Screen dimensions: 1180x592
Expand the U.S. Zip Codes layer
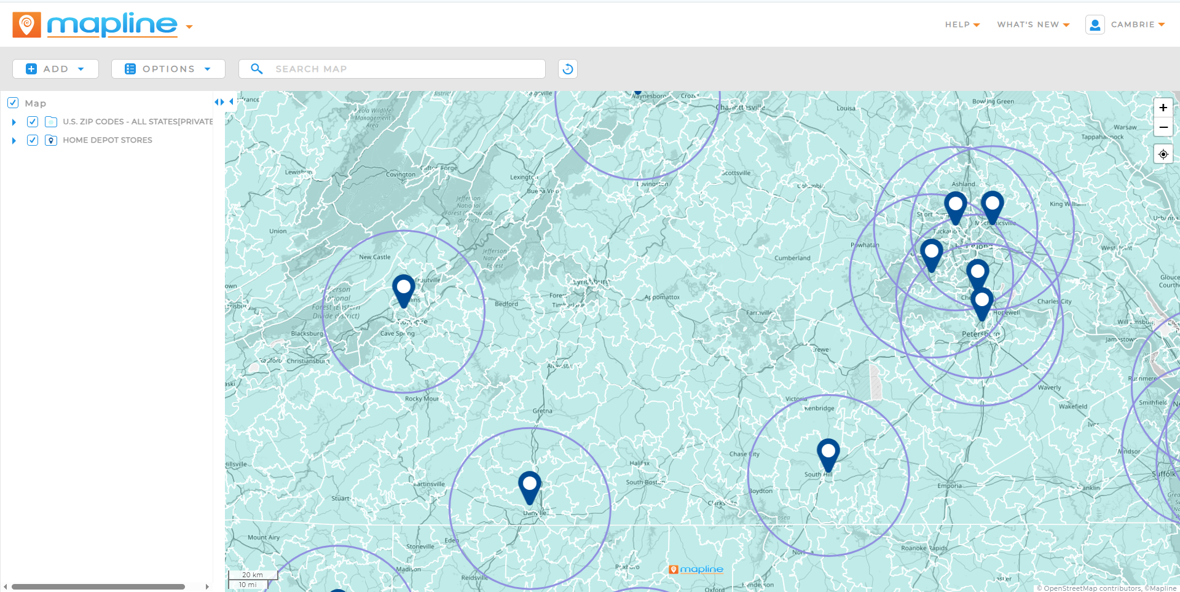click(14, 122)
